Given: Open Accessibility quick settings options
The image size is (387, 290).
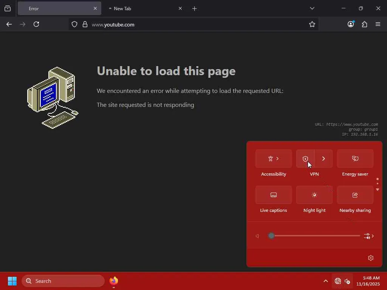Looking at the screenshot, I should [x=274, y=159].
